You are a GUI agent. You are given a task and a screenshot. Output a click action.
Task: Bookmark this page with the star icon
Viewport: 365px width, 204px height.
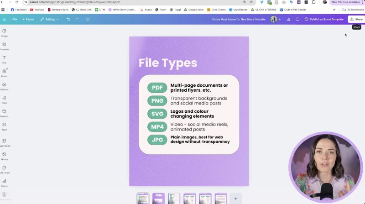tap(251, 2)
